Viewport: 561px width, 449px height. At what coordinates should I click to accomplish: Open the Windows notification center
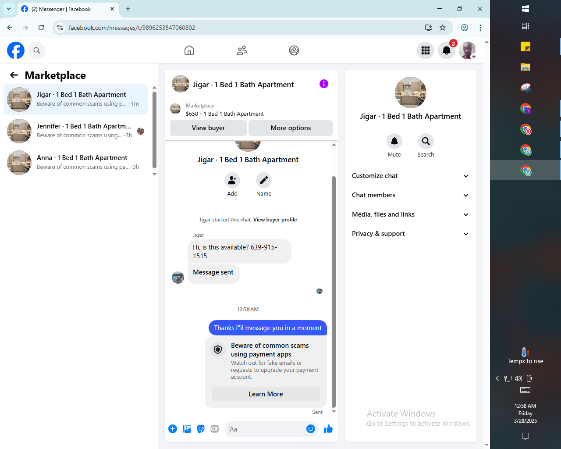(525, 436)
